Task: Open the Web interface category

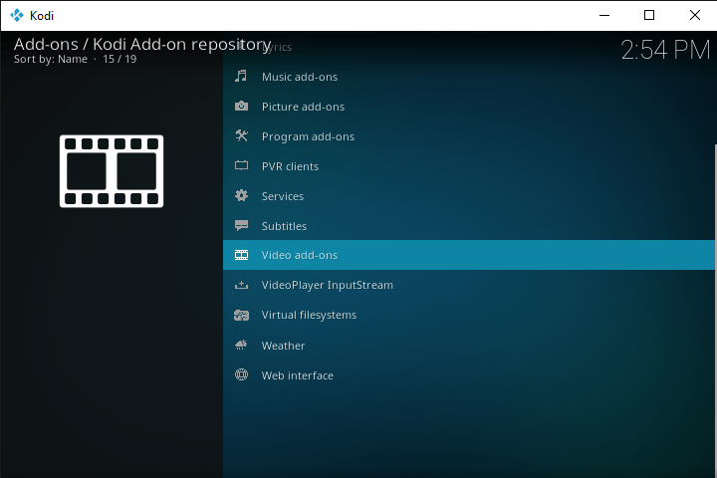Action: pyautogui.click(x=469, y=375)
